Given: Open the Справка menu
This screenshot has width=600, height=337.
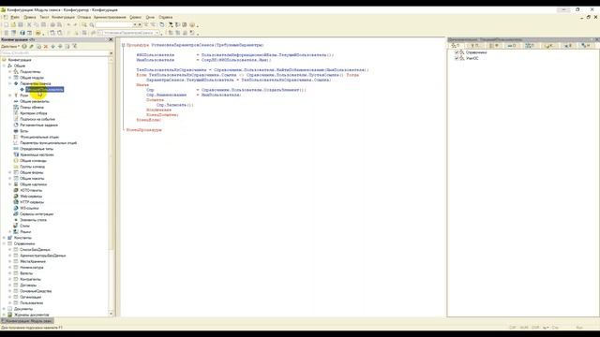Looking at the screenshot, I should coord(165,17).
